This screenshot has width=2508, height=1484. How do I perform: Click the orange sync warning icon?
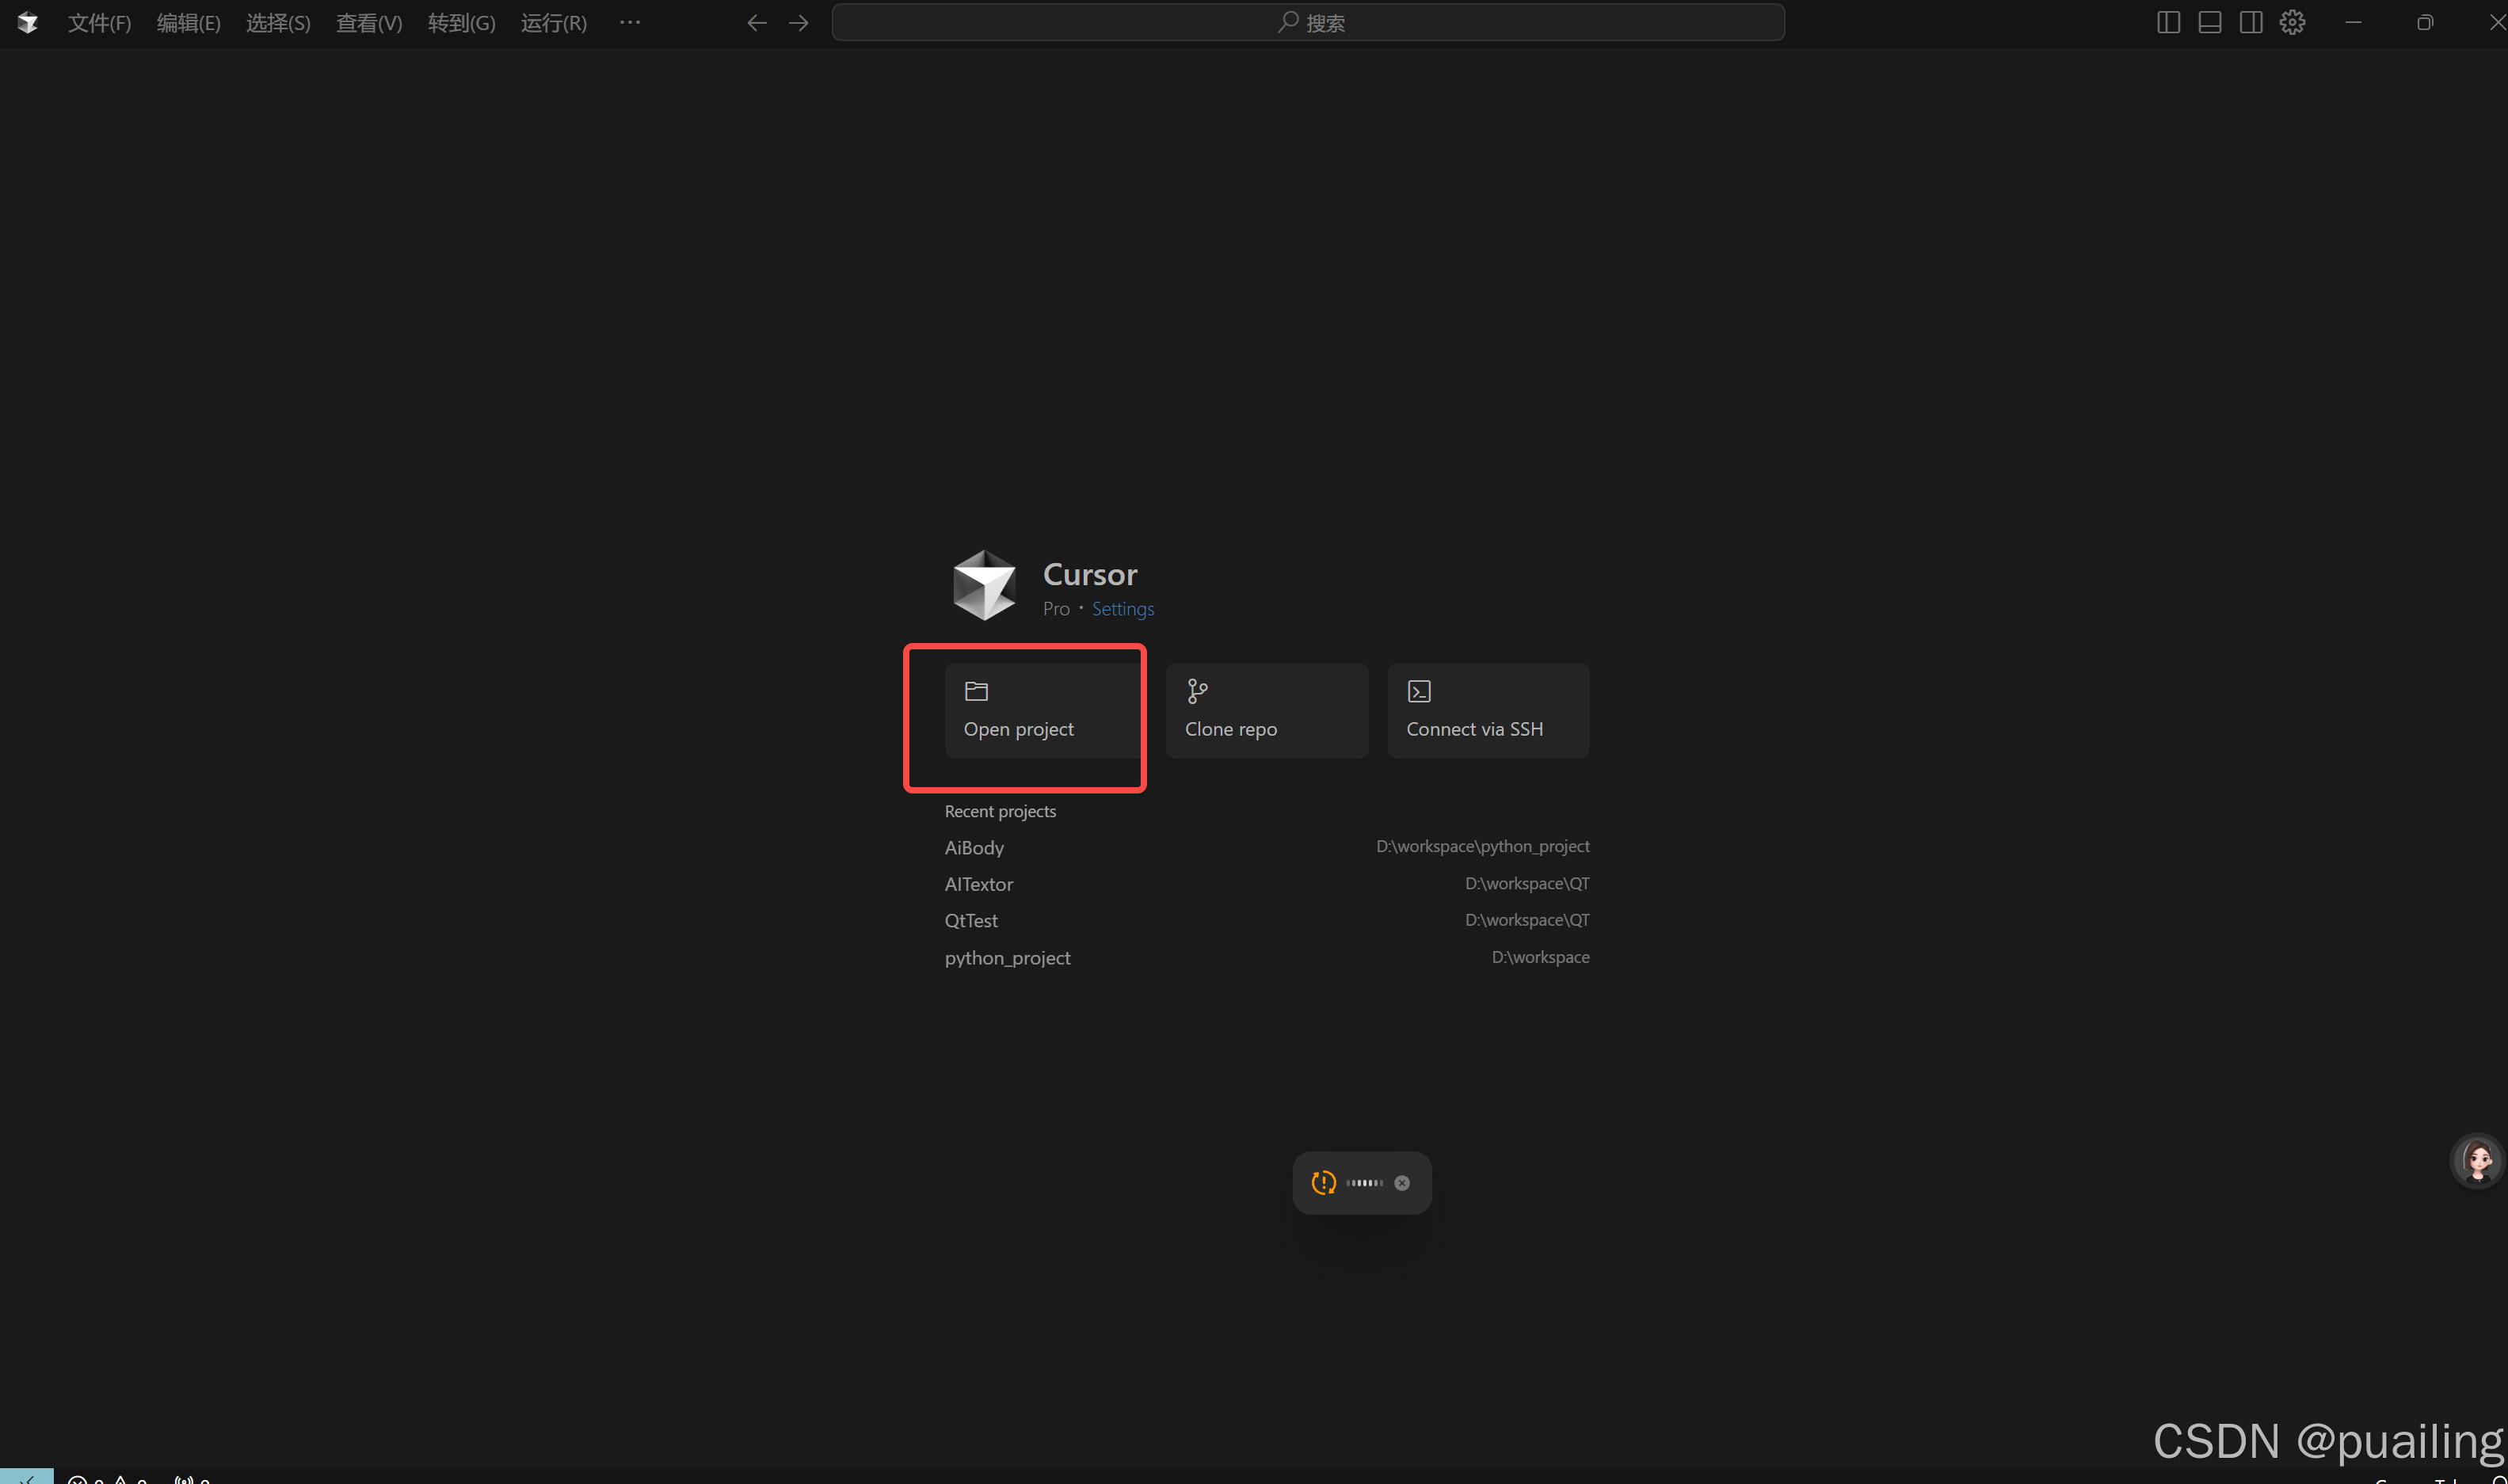[x=1324, y=1183]
